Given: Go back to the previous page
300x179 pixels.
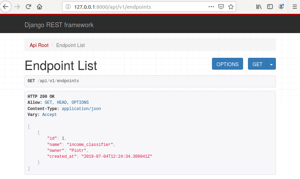Looking at the screenshot, I should pos(6,7).
